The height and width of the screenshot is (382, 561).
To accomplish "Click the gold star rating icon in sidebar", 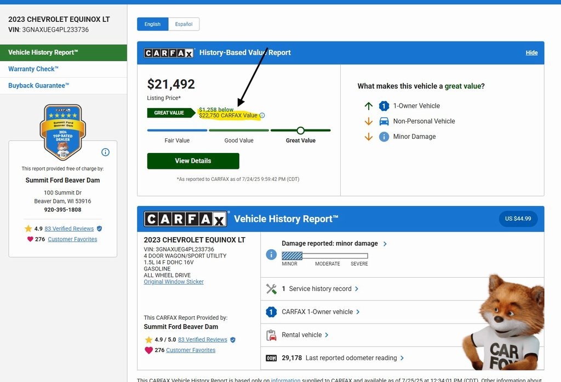I will 28,228.
